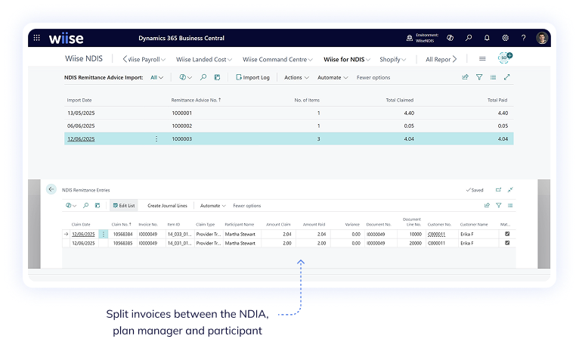Click the Total Paid column header
Screen dimensions: 579x339
pyautogui.click(x=497, y=100)
